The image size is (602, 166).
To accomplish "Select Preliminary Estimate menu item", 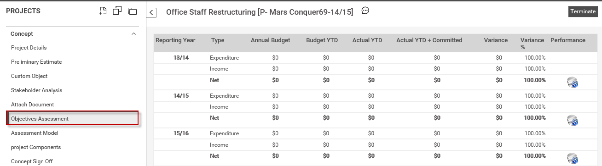I will point(36,62).
